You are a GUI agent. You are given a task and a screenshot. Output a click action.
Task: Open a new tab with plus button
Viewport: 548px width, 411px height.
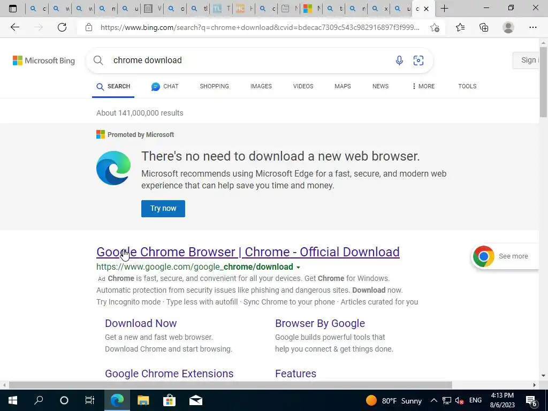click(x=444, y=9)
